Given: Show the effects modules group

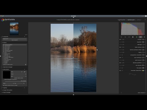Looking at the screenshot, I should 144,37.
